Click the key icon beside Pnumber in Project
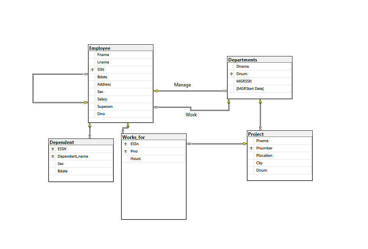The image size is (368, 249). coord(251,148)
